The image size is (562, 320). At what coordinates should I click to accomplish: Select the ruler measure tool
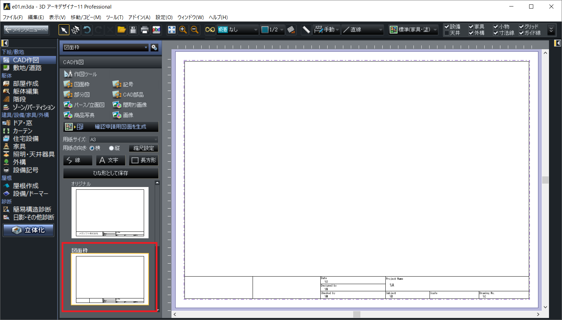[x=306, y=30]
